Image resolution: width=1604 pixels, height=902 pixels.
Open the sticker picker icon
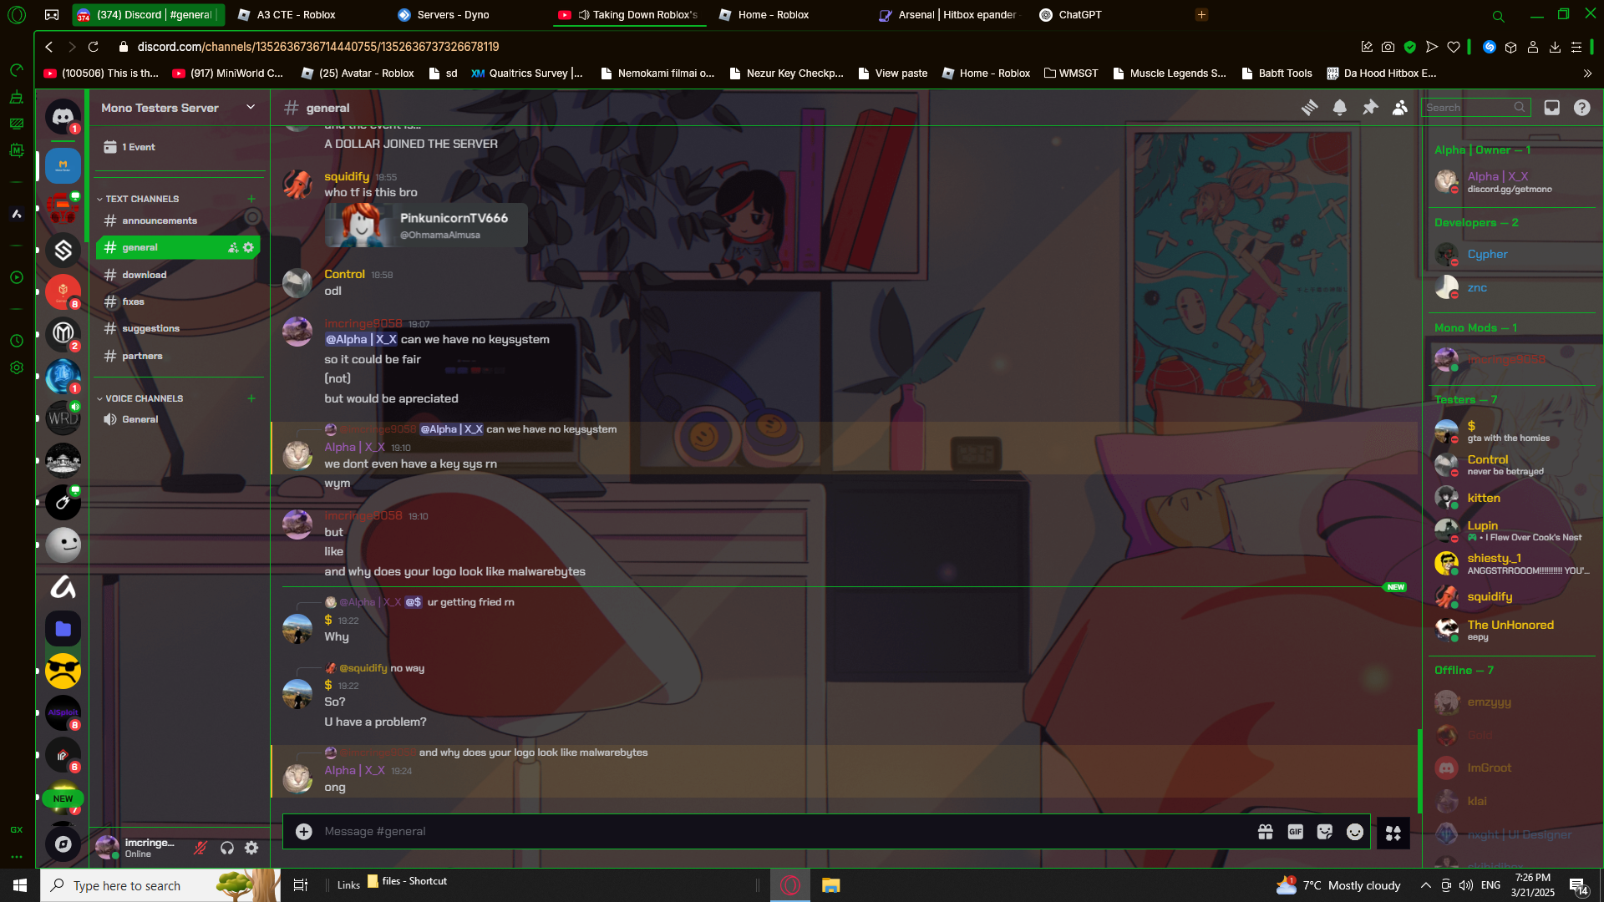1325,832
